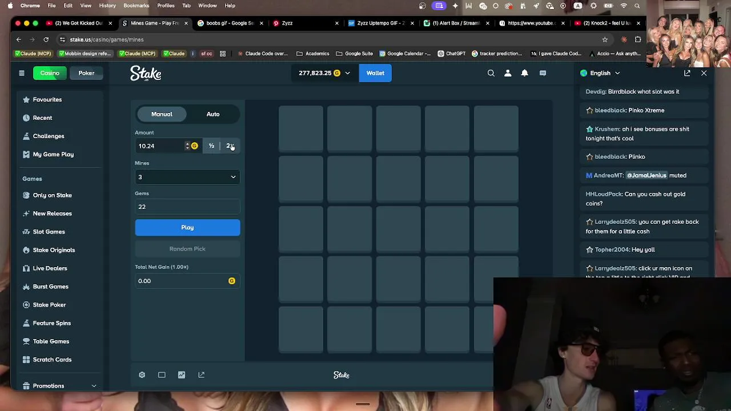Go to Challenges in the sidebar
The height and width of the screenshot is (411, 731).
pos(49,136)
